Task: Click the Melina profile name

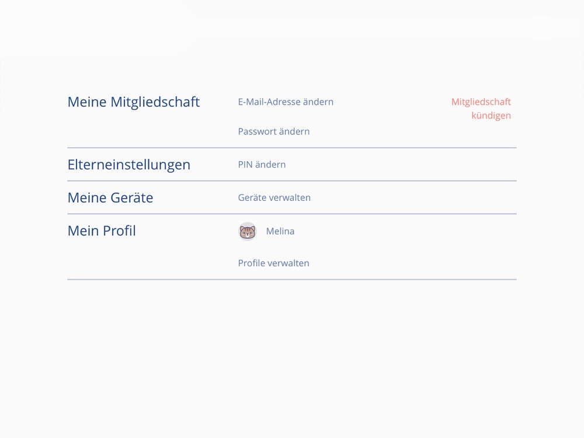Action: [280, 231]
